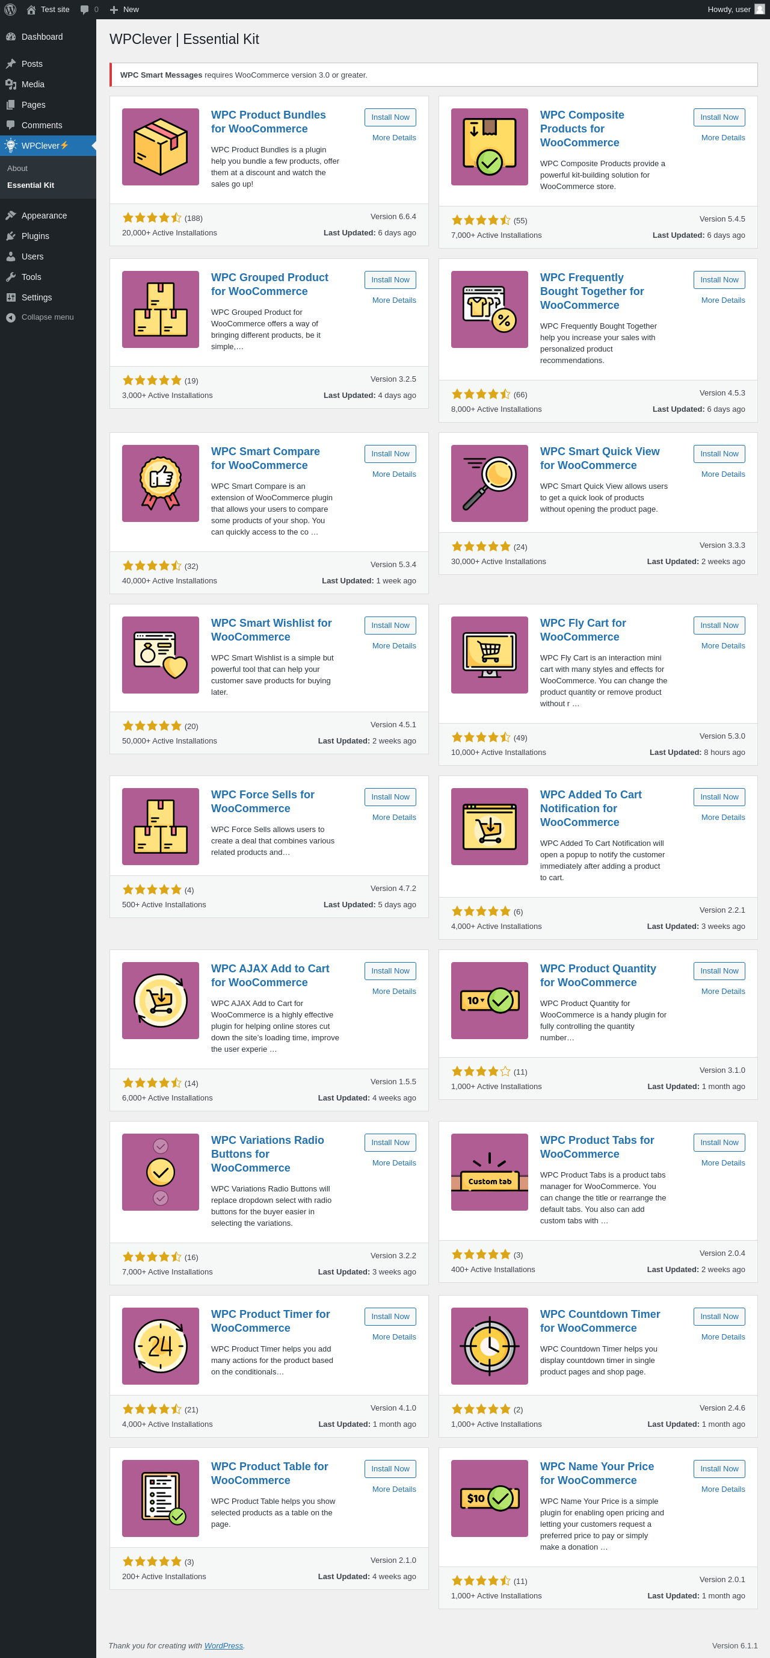Click the WPC Product Table checklist icon
This screenshot has height=1658, width=770.
161,1498
